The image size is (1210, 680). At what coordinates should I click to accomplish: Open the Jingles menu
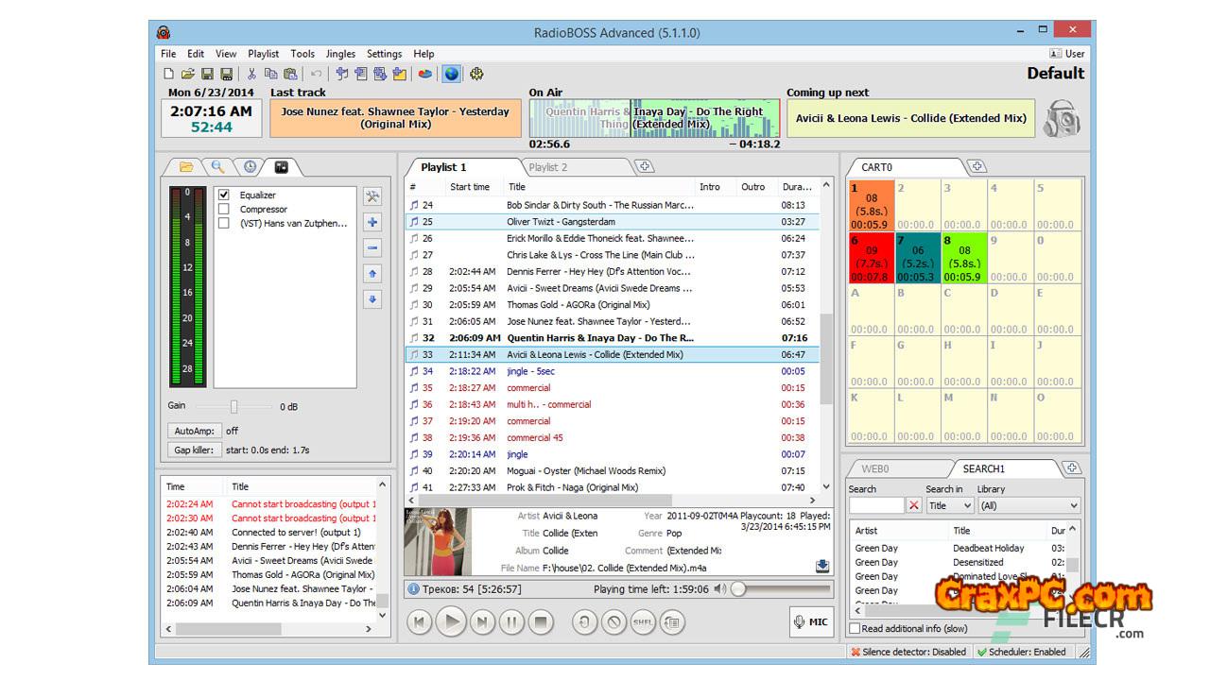pyautogui.click(x=340, y=54)
